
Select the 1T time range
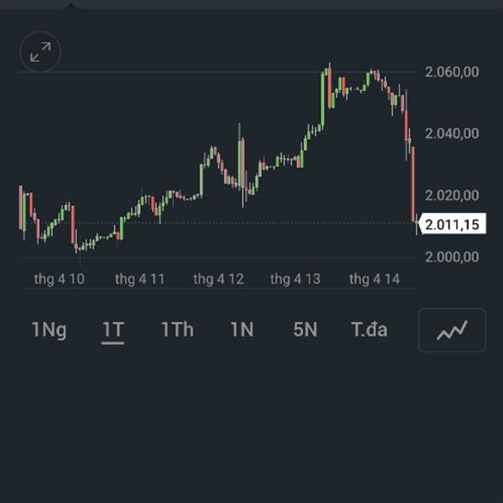tap(113, 329)
